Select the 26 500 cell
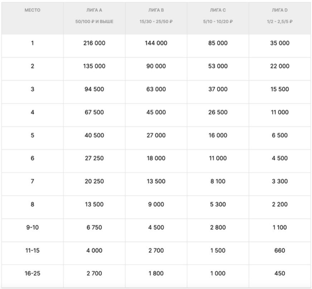 pos(218,112)
